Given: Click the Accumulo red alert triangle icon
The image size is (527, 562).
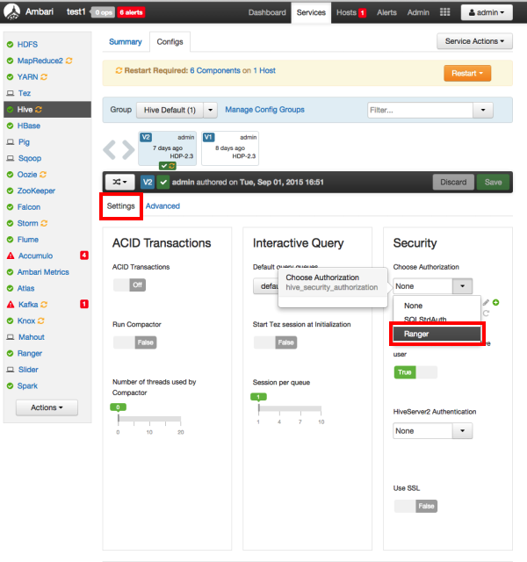Looking at the screenshot, I should (11, 256).
